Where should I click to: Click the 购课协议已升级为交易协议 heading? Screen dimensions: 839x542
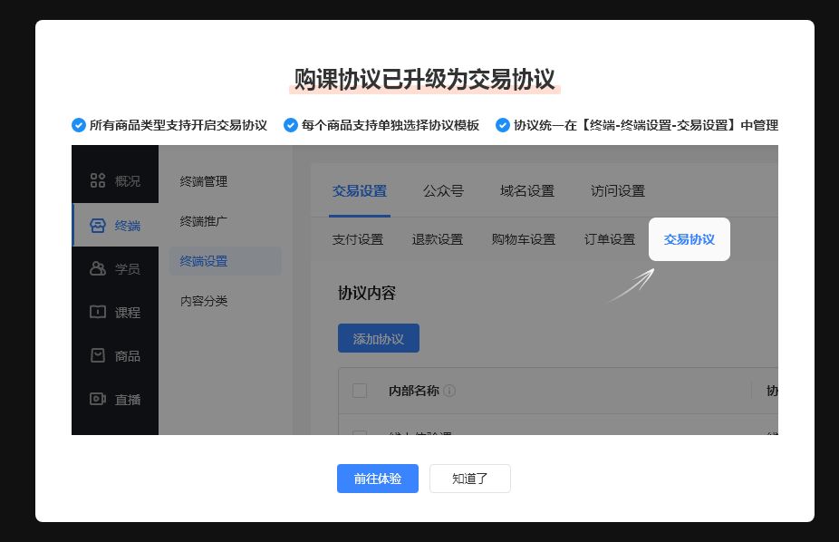(x=425, y=79)
